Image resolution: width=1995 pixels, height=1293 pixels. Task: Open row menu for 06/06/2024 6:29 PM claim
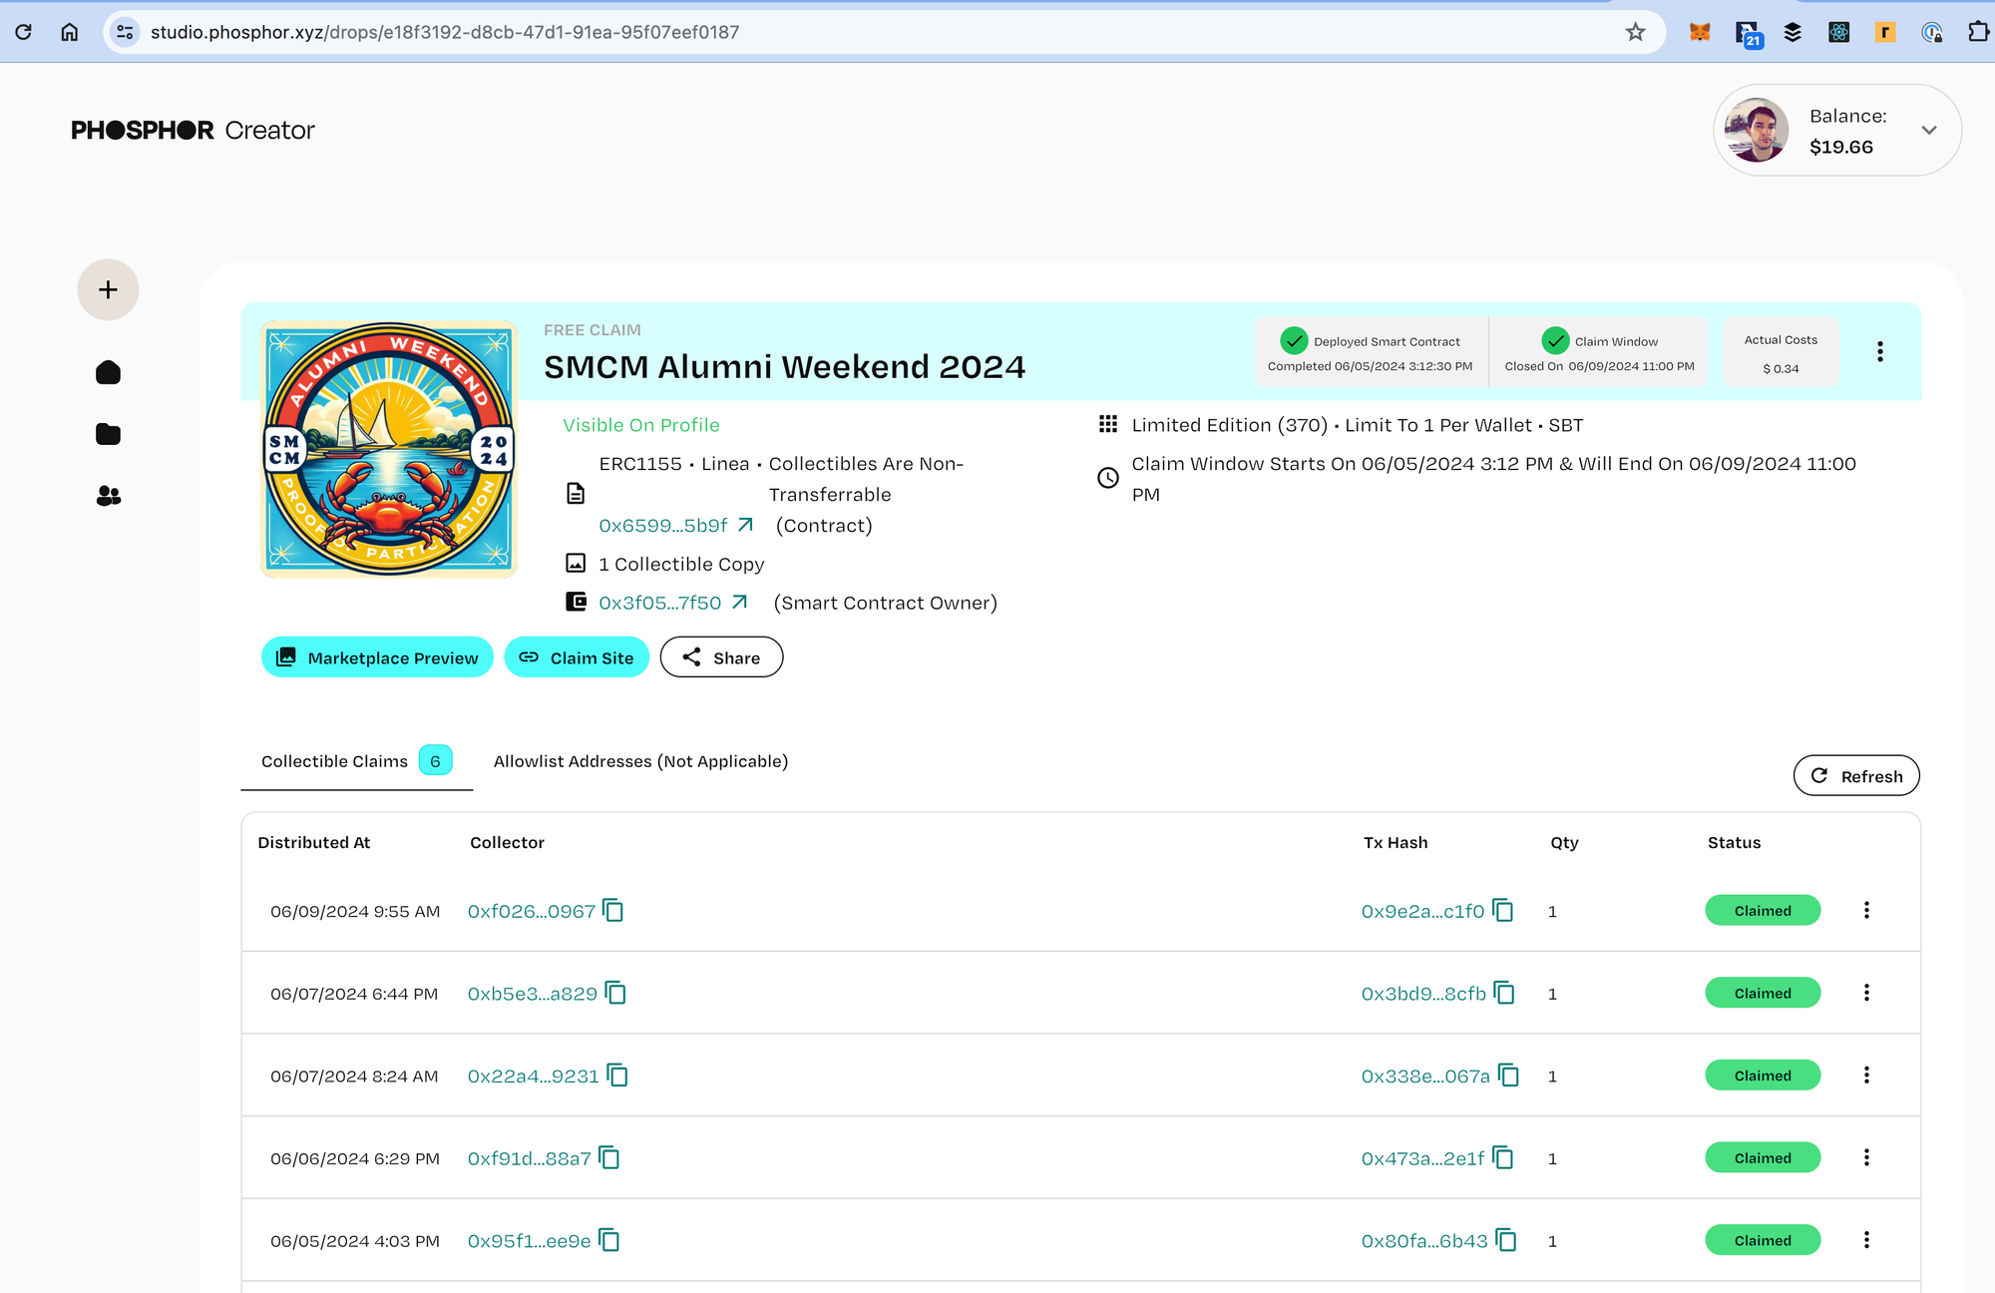click(1866, 1158)
